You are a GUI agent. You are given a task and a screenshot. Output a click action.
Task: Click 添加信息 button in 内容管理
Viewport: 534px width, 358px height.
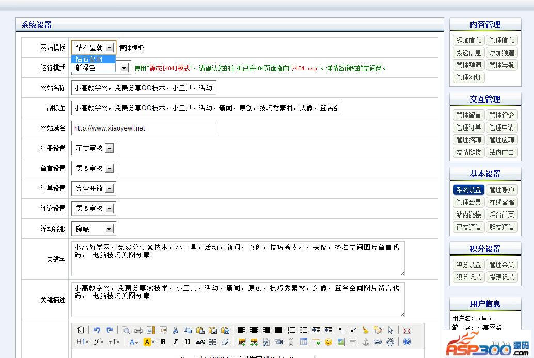(468, 40)
